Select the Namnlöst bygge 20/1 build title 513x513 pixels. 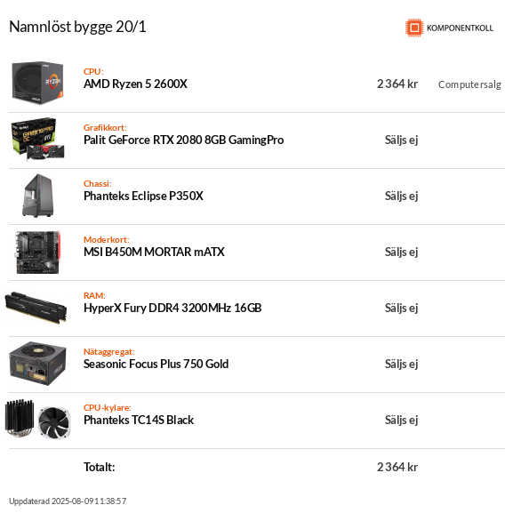pos(77,28)
